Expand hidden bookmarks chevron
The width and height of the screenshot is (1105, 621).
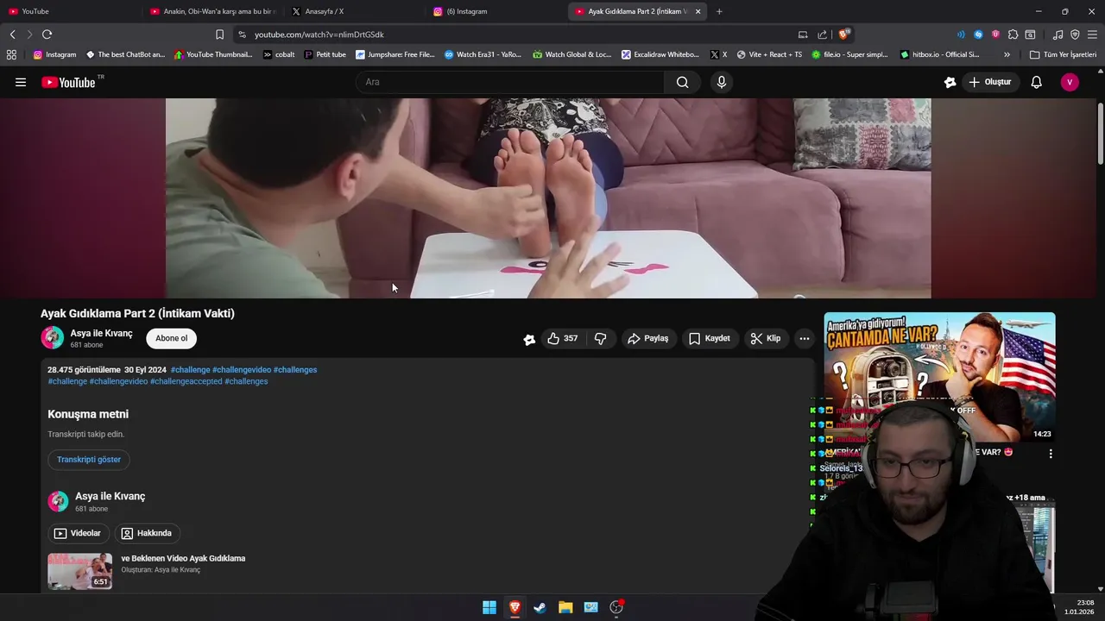(1007, 54)
